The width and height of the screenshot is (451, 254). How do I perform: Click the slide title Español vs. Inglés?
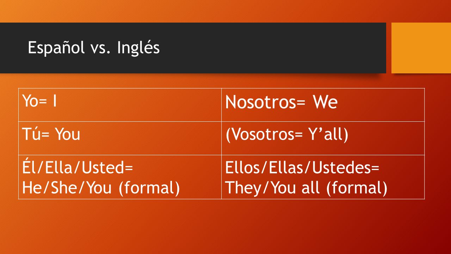coord(94,48)
